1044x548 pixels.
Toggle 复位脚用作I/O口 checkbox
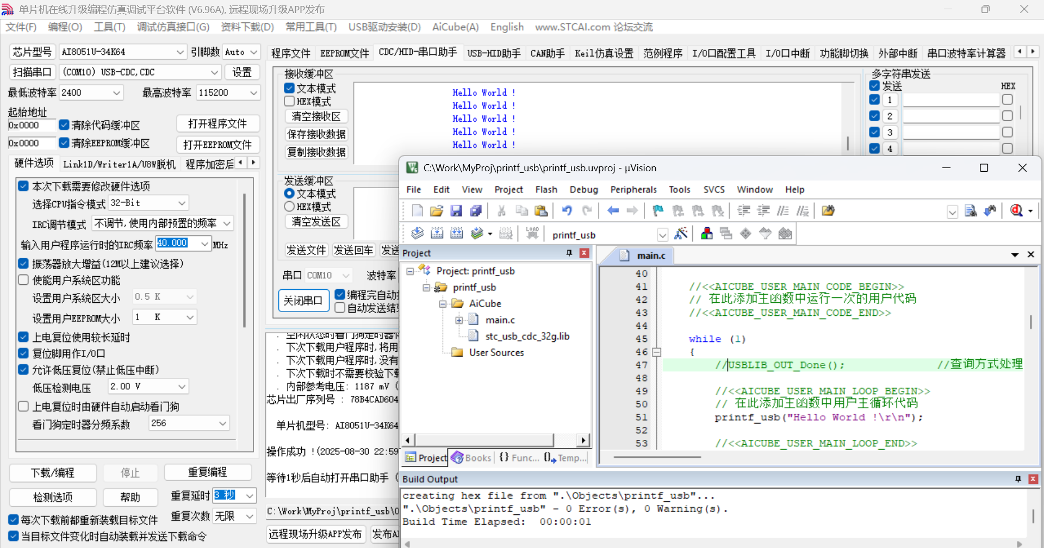23,353
